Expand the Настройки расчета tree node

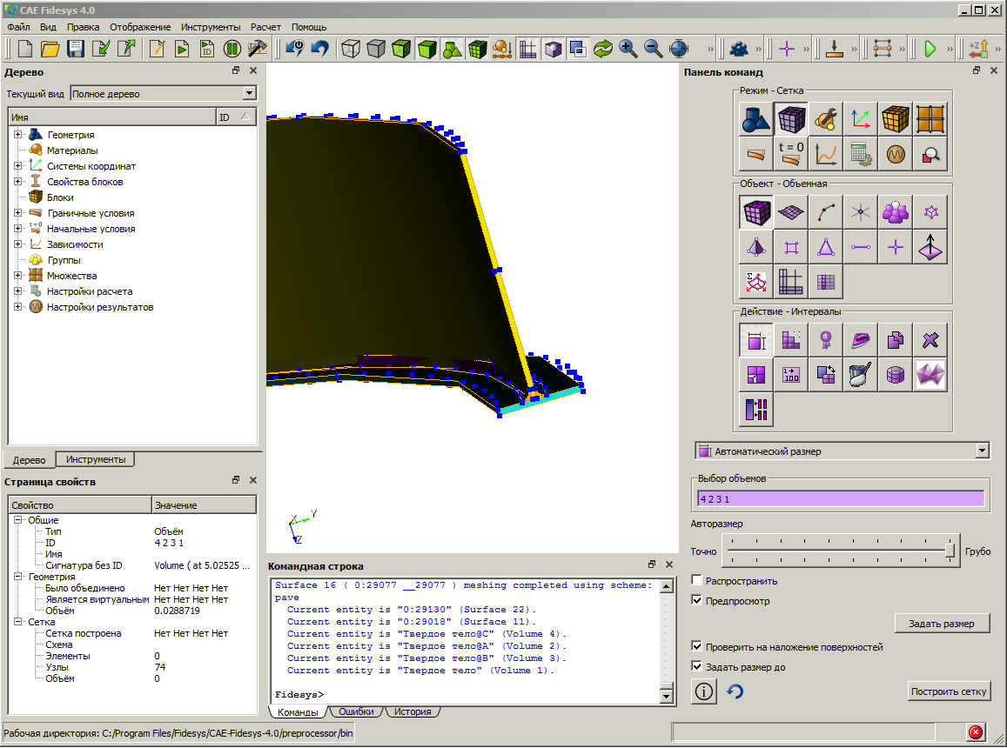pyautogui.click(x=18, y=291)
